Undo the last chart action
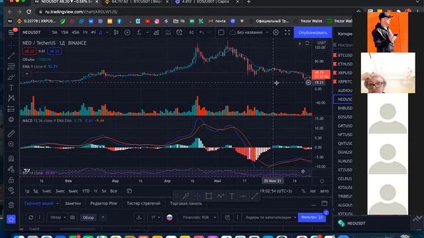 click(x=201, y=32)
